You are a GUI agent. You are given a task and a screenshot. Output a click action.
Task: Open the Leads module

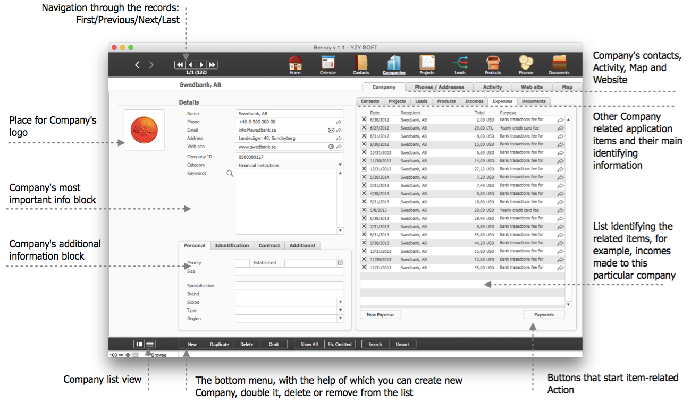[x=460, y=64]
